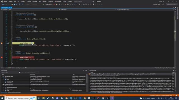The image size is (179, 100).
Task: Click the Windows taskbar search box
Action: [x=20, y=98]
